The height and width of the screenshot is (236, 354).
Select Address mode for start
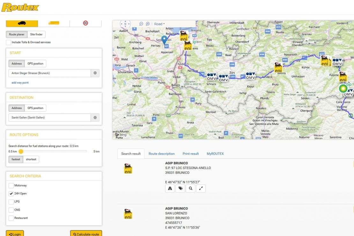click(x=17, y=64)
